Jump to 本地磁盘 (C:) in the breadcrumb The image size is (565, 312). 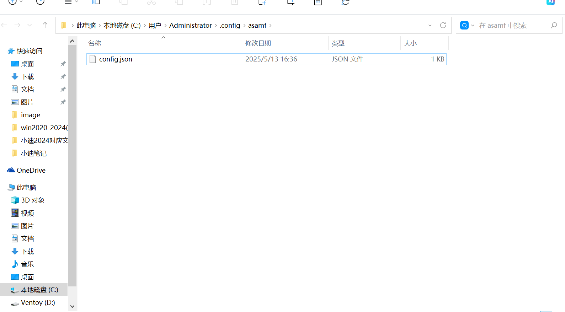point(122,26)
